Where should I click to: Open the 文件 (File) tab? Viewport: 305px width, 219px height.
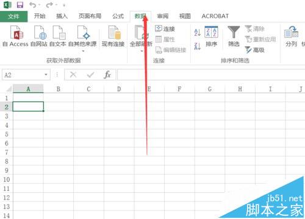tap(13, 16)
